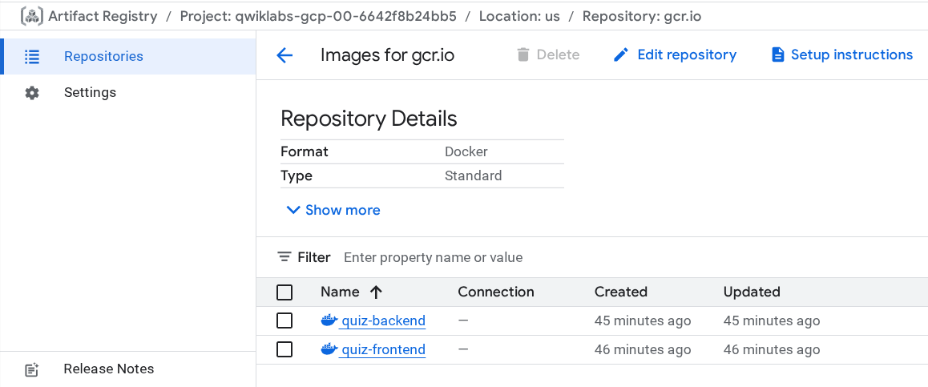Screen dimensions: 928x387
Task: Click the 'Format' label in details
Action: 305,151
